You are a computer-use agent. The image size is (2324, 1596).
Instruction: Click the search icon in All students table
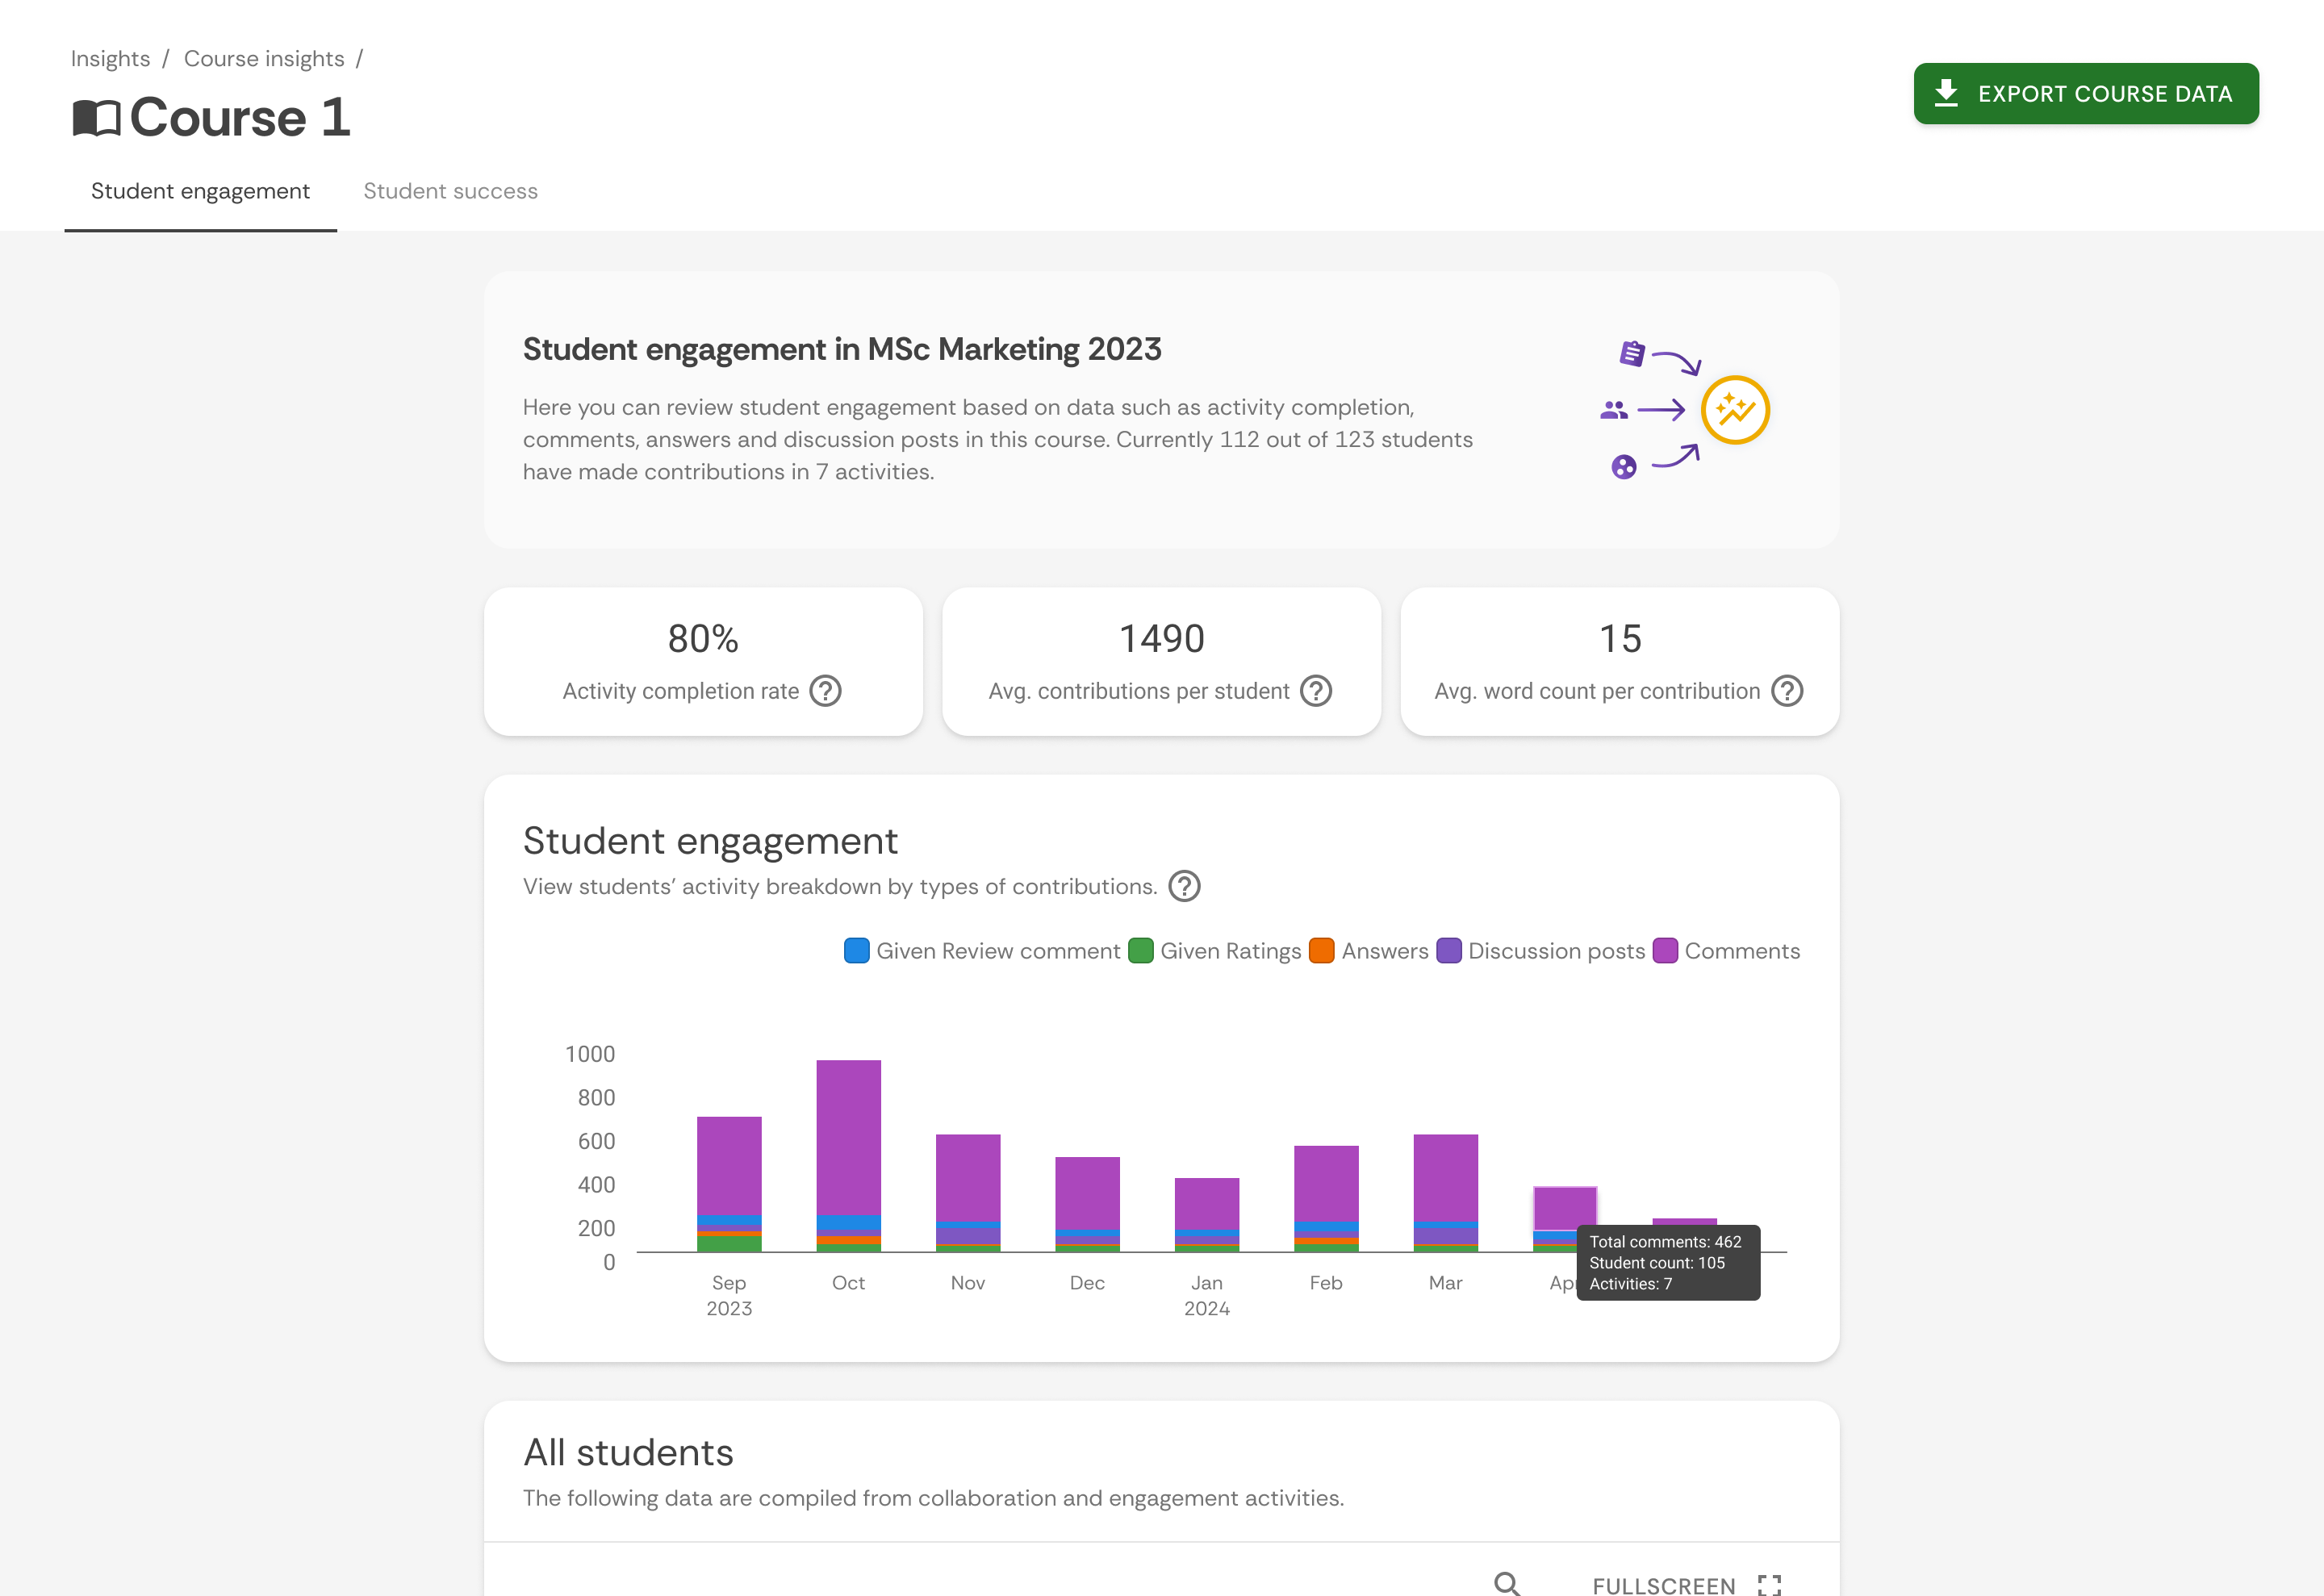pos(1506,1583)
